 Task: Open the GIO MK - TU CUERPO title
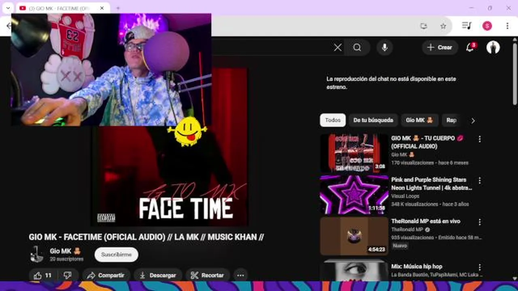[x=427, y=142]
